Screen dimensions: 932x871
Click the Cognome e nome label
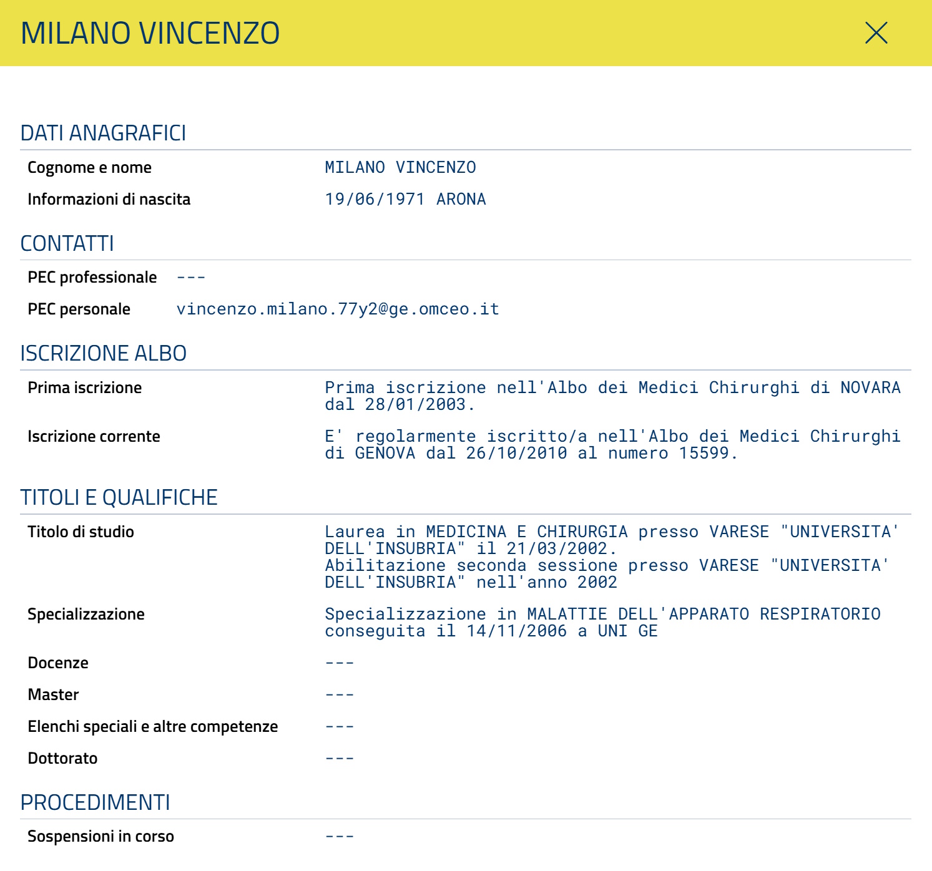[x=89, y=168]
